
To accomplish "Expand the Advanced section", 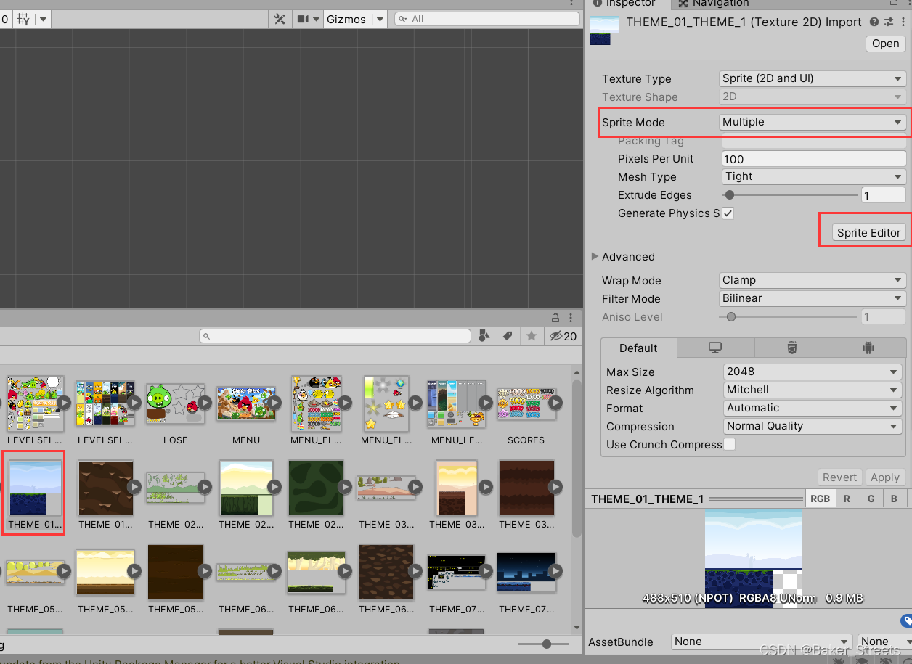I will [595, 256].
